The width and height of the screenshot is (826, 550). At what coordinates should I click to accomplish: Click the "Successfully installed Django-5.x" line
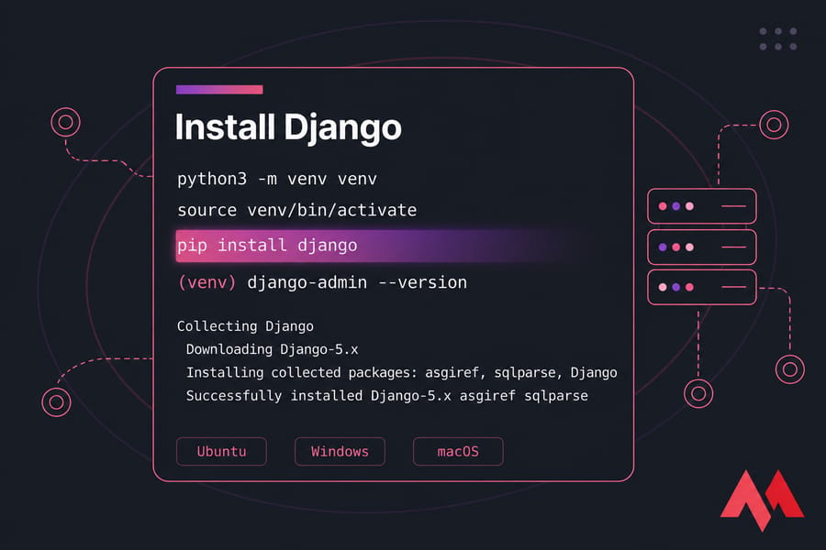[386, 396]
